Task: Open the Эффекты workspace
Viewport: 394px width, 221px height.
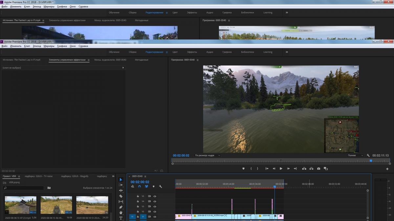Action: 192,52
